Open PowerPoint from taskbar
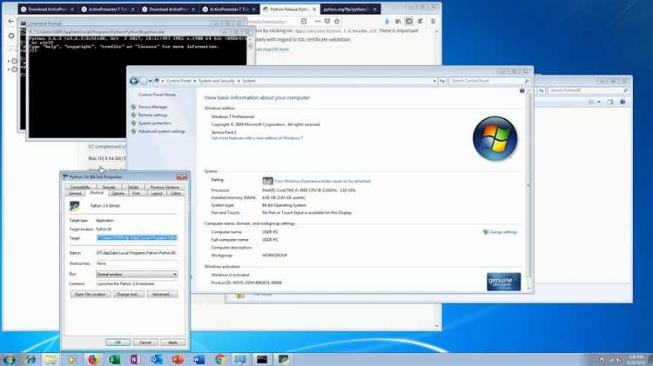Screen dimensions: 653x366 [x=178, y=359]
